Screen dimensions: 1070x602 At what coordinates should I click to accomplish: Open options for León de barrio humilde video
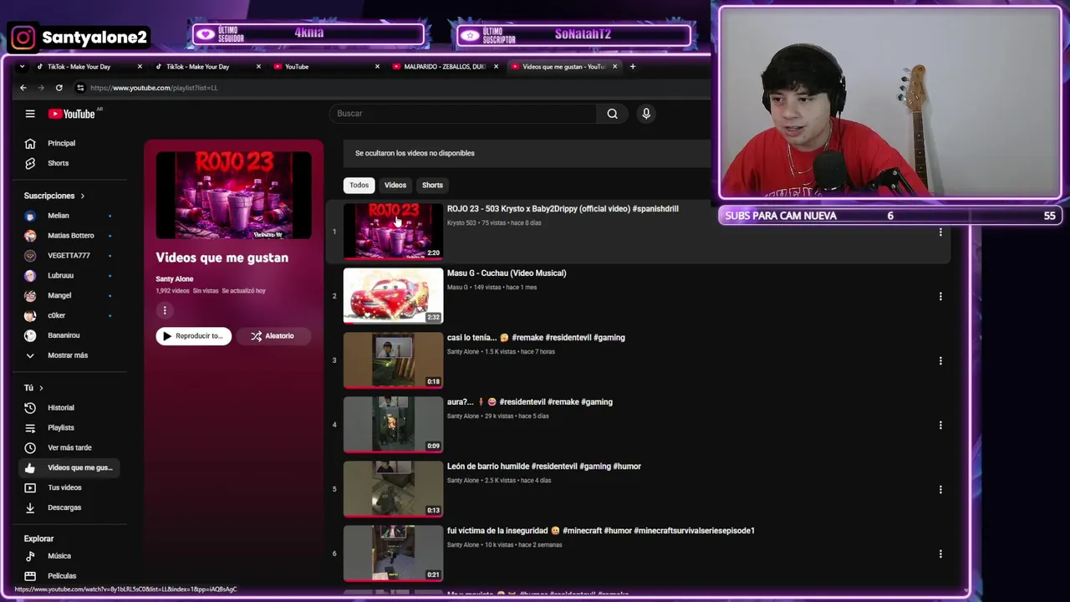pyautogui.click(x=940, y=489)
